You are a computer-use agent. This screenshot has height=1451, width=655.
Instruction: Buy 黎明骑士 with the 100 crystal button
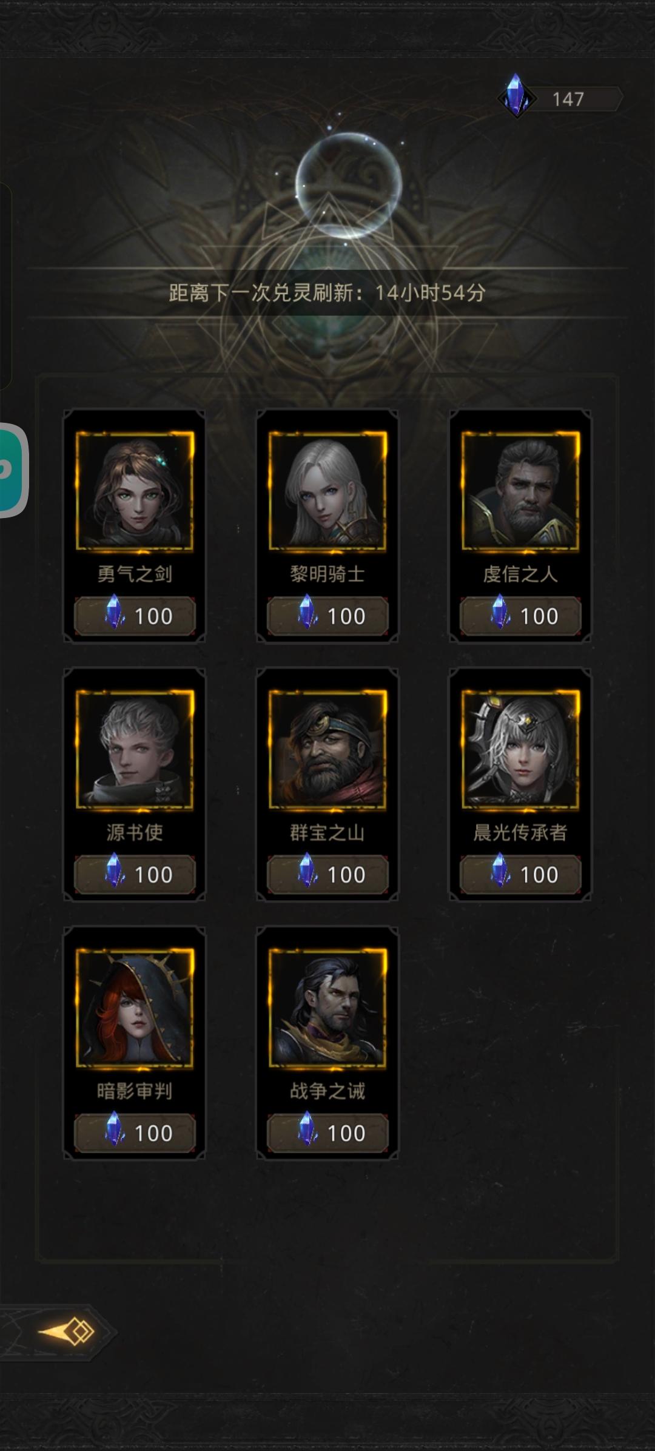327,616
